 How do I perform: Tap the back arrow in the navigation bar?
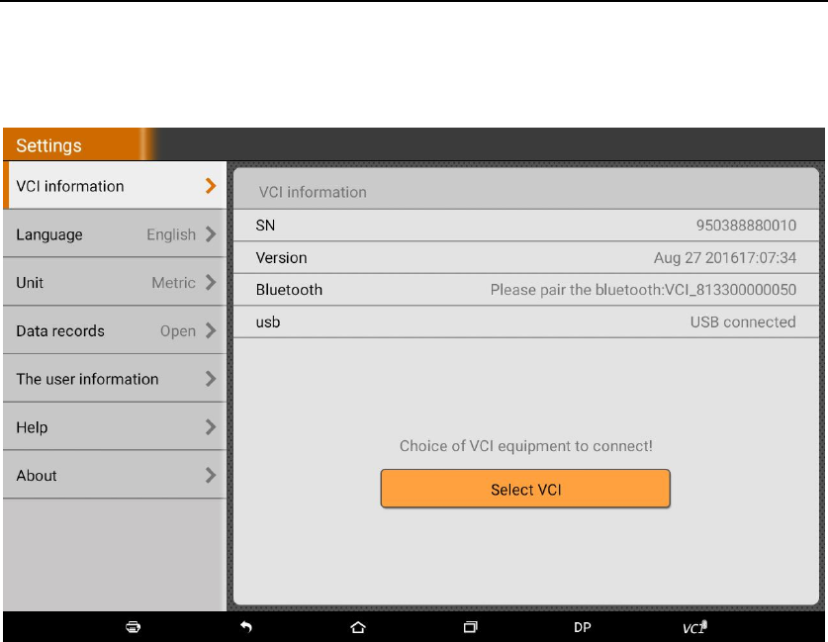coord(246,627)
